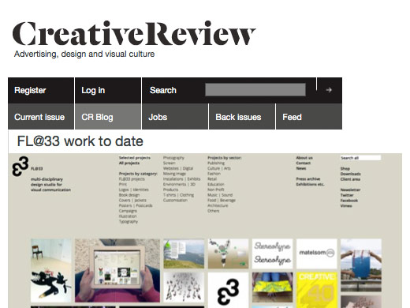Open the hands holding tablet thumbnail
Screen dimensions: 410x308
[x=117, y=270]
